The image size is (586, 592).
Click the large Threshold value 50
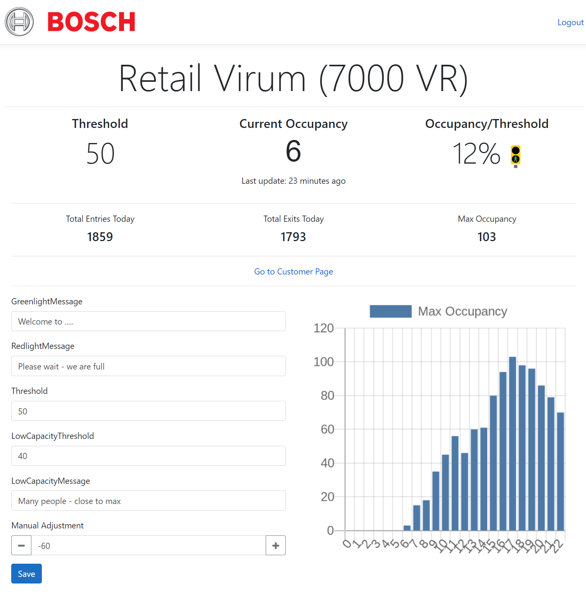coord(100,154)
